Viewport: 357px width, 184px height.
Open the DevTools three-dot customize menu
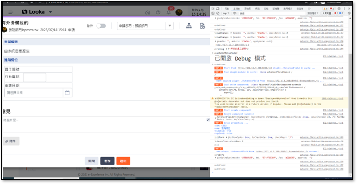(344, 9)
